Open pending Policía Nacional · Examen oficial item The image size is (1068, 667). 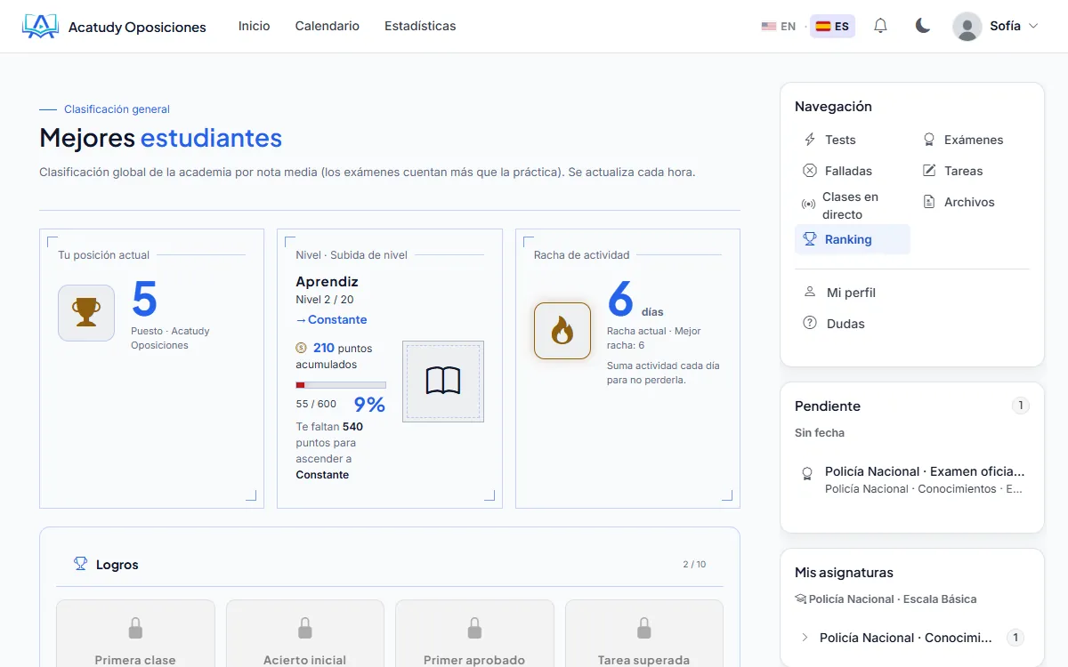(912, 479)
